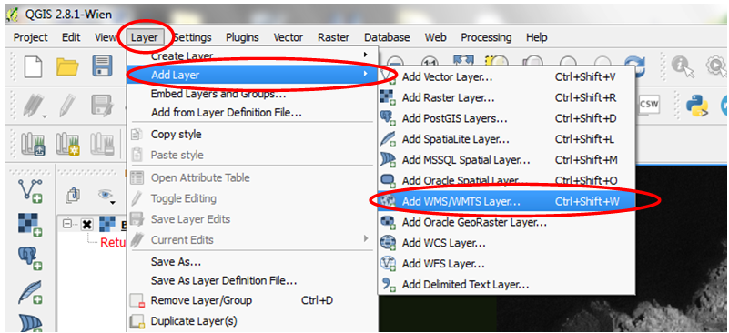Select Save As... in Layer menu
729x333 pixels.
point(253,262)
